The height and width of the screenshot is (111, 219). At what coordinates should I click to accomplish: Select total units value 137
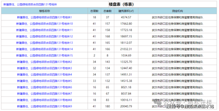(107, 75)
